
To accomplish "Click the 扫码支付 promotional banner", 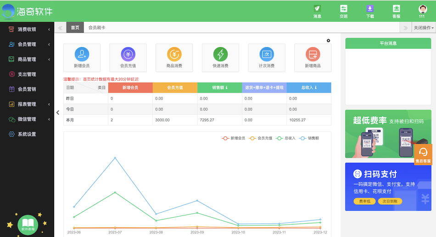I will click(x=388, y=187).
